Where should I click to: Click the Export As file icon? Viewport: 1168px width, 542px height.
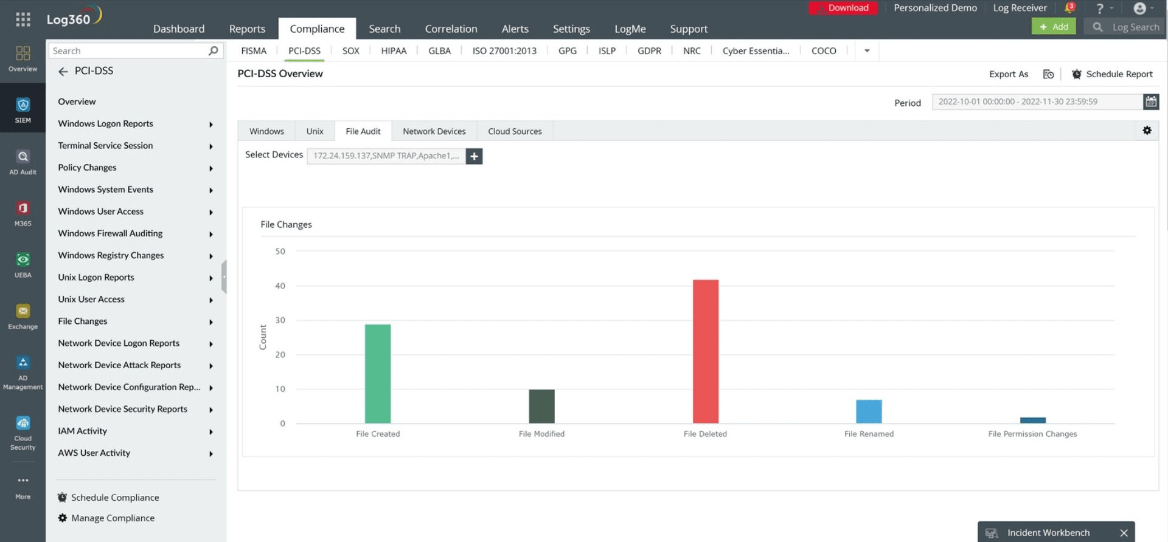click(x=1048, y=74)
